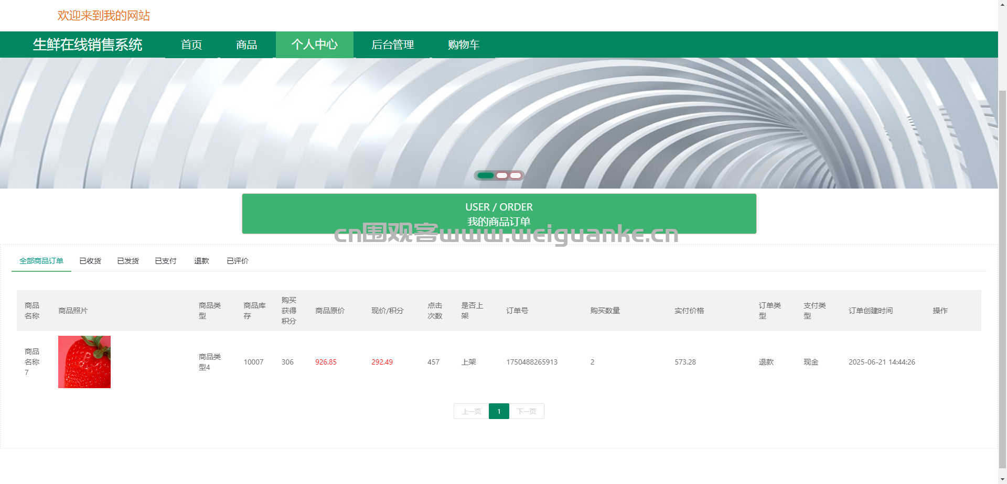The height and width of the screenshot is (484, 1007).
Task: Switch to the 已收货 tab
Action: point(90,261)
